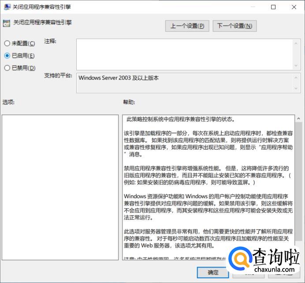
Task: Click the comment box scroll down arrow
Action: [296, 66]
